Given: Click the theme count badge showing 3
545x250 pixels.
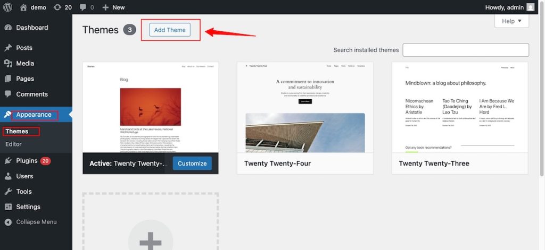Looking at the screenshot, I should tap(130, 30).
